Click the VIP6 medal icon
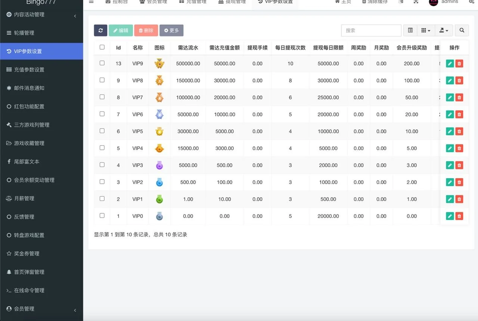Screen dimensions: 478x321 [159, 114]
